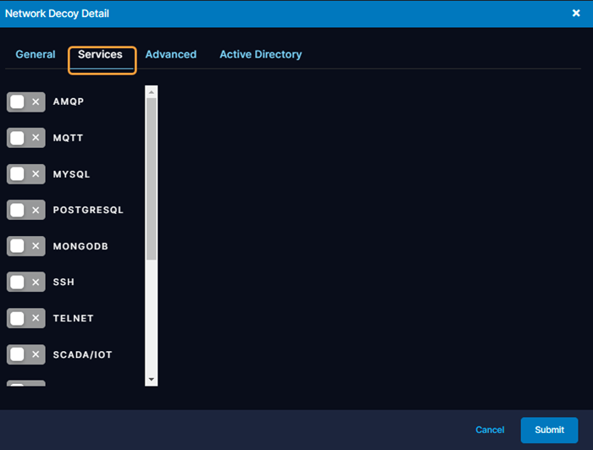Enable the AMQP service toggle
This screenshot has width=593, height=450.
tap(25, 102)
